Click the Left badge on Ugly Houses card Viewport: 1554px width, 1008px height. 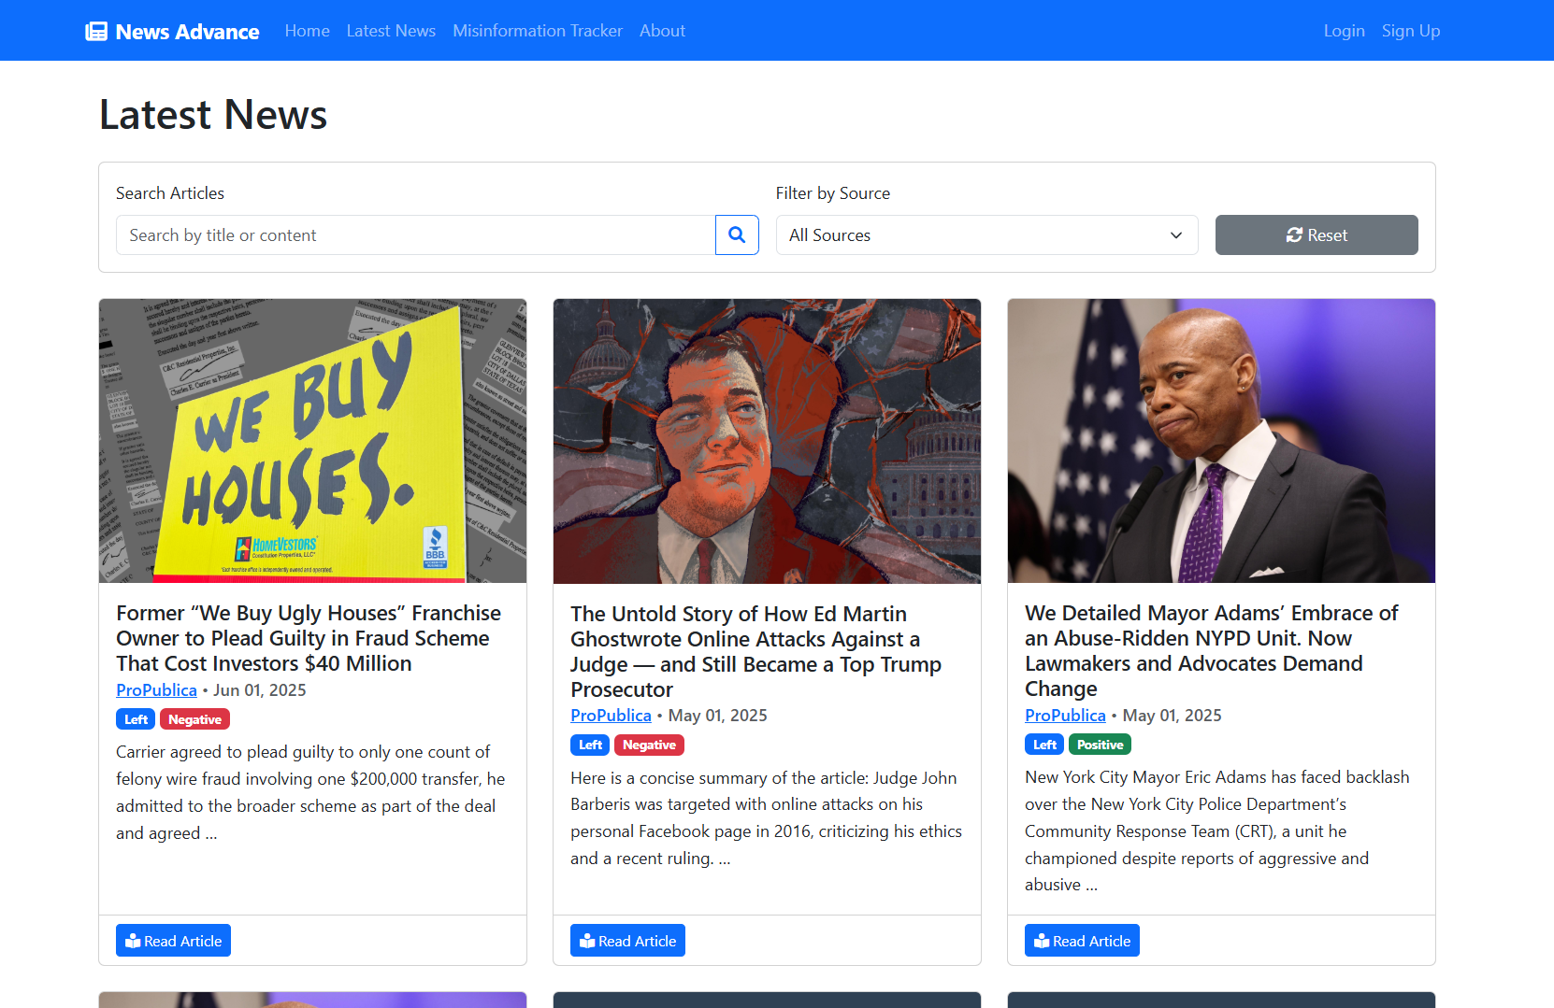pos(136,719)
